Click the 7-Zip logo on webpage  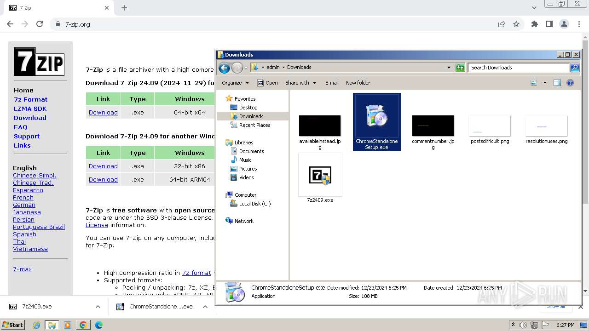[x=39, y=62]
